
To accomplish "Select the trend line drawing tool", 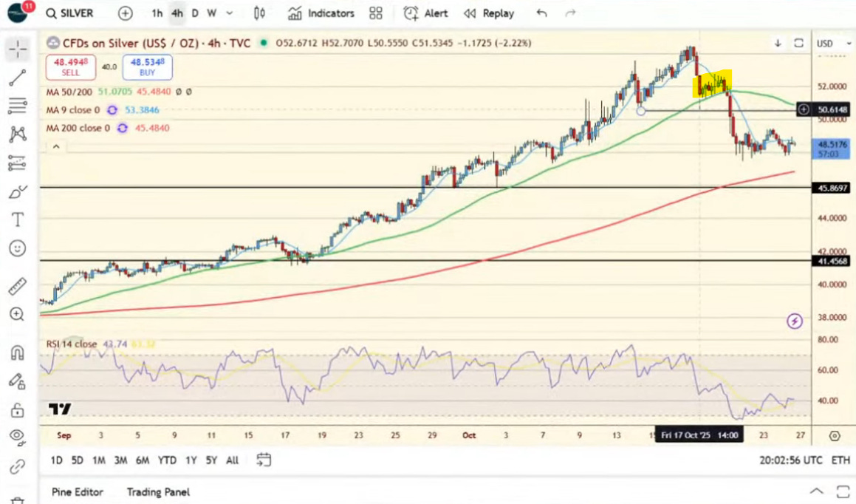I will [x=18, y=78].
